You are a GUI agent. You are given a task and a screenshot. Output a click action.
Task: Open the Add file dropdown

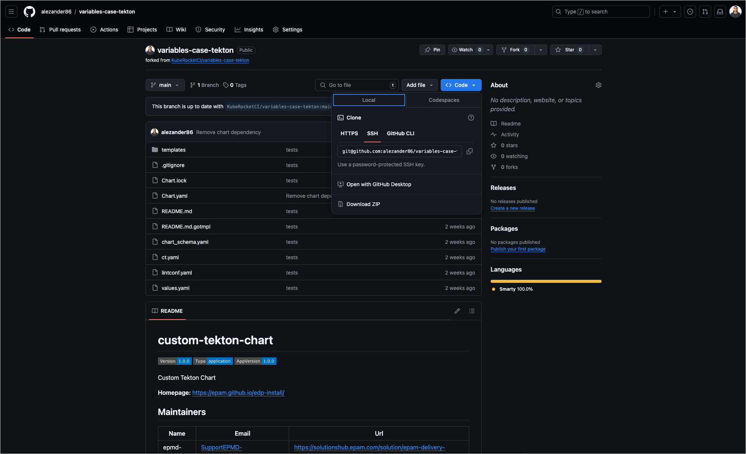[419, 85]
